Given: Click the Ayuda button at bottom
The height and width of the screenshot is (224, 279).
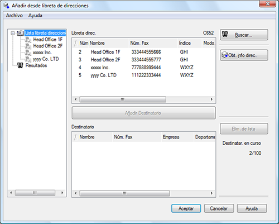Looking at the screenshot, I should point(252,208).
